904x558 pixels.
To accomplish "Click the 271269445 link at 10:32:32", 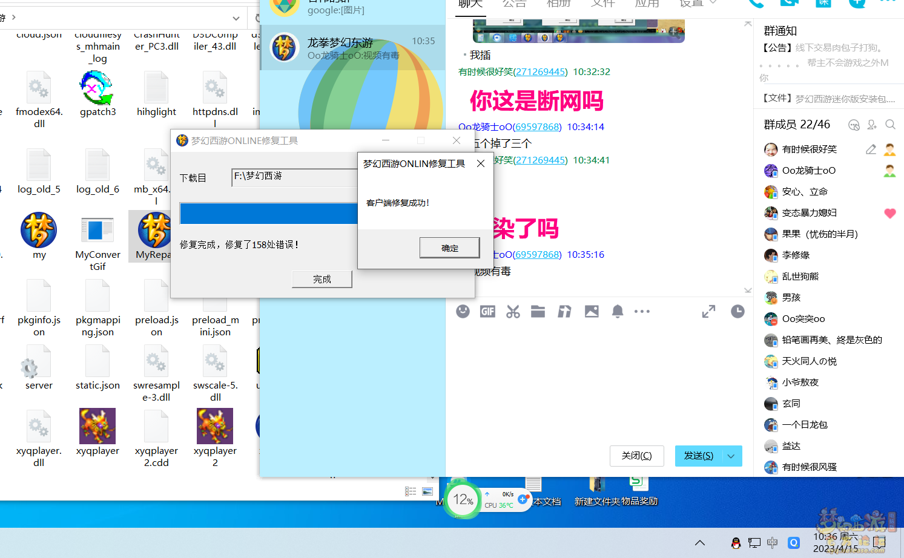I will click(540, 71).
